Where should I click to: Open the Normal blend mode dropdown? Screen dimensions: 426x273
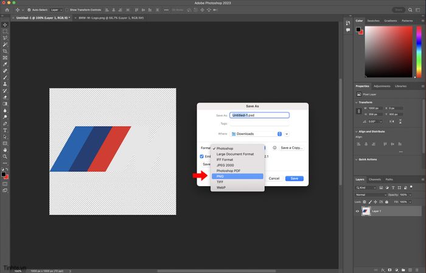(x=371, y=195)
